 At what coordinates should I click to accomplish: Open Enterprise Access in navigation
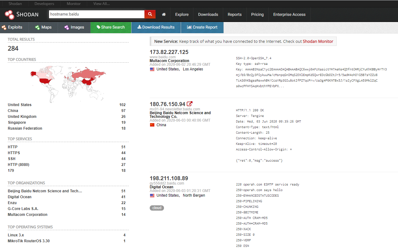(x=290, y=15)
